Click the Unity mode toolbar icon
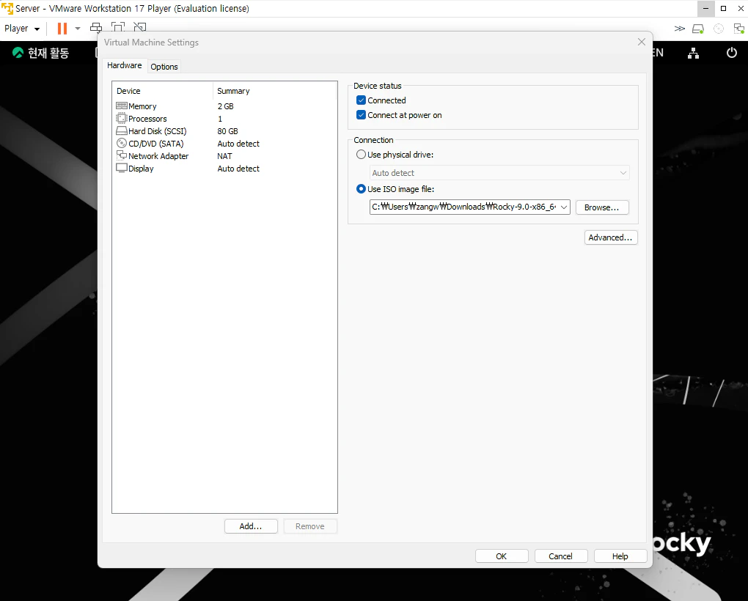Image resolution: width=748 pixels, height=601 pixels. pos(140,28)
